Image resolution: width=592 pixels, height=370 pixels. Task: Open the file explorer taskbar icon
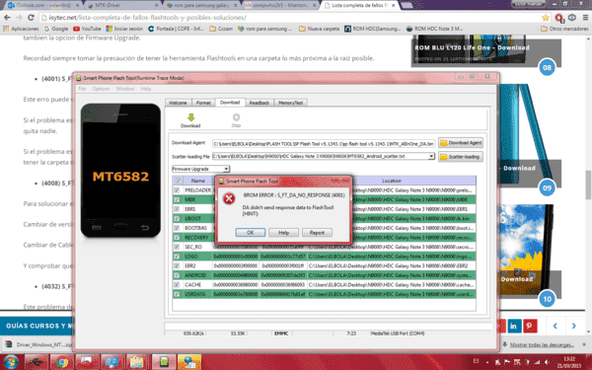(x=137, y=362)
